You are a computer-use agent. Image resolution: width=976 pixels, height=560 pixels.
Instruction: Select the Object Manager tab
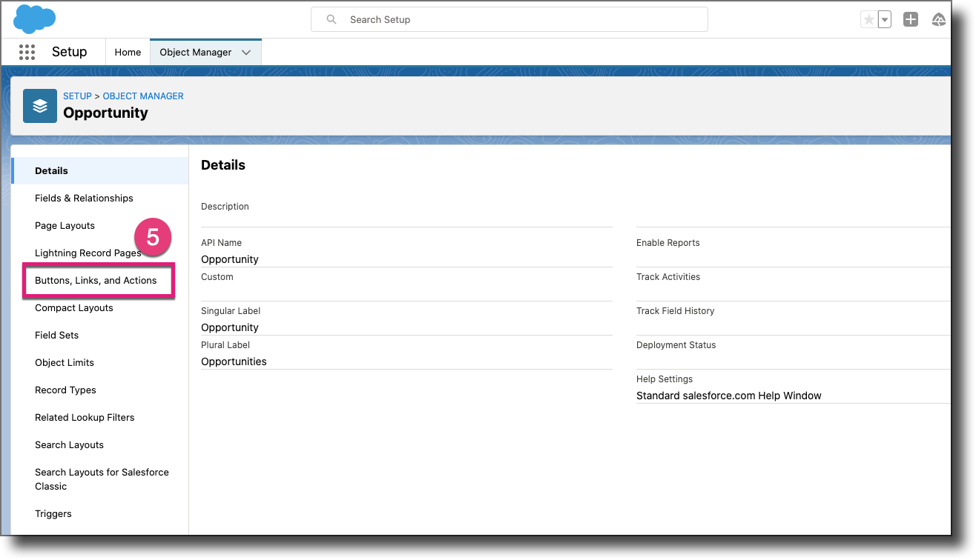point(196,52)
